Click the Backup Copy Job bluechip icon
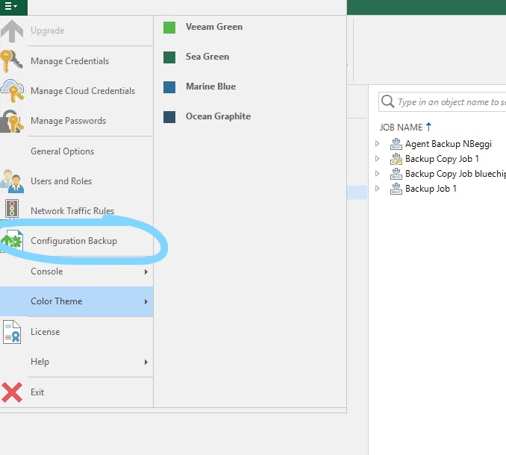Viewport: 506px width, 455px height. [x=396, y=174]
